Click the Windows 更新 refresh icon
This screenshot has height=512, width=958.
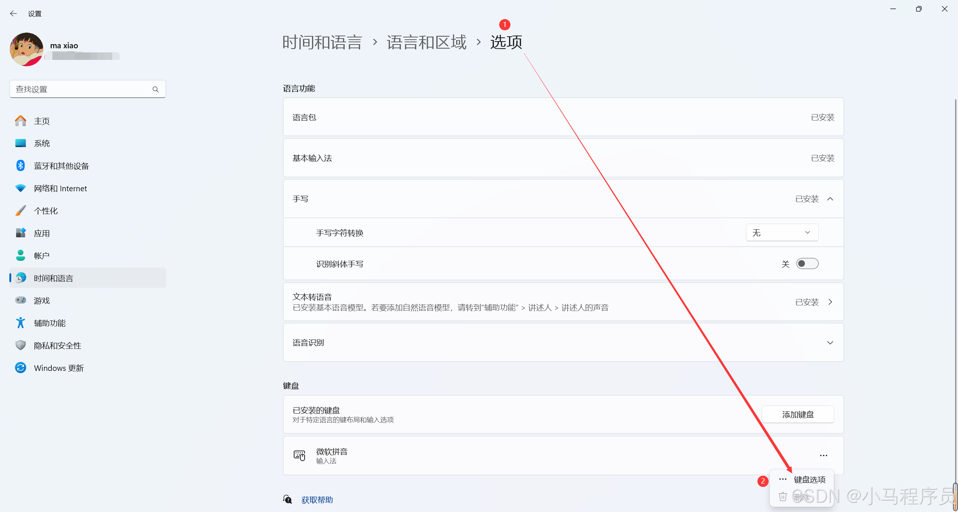pyautogui.click(x=21, y=368)
